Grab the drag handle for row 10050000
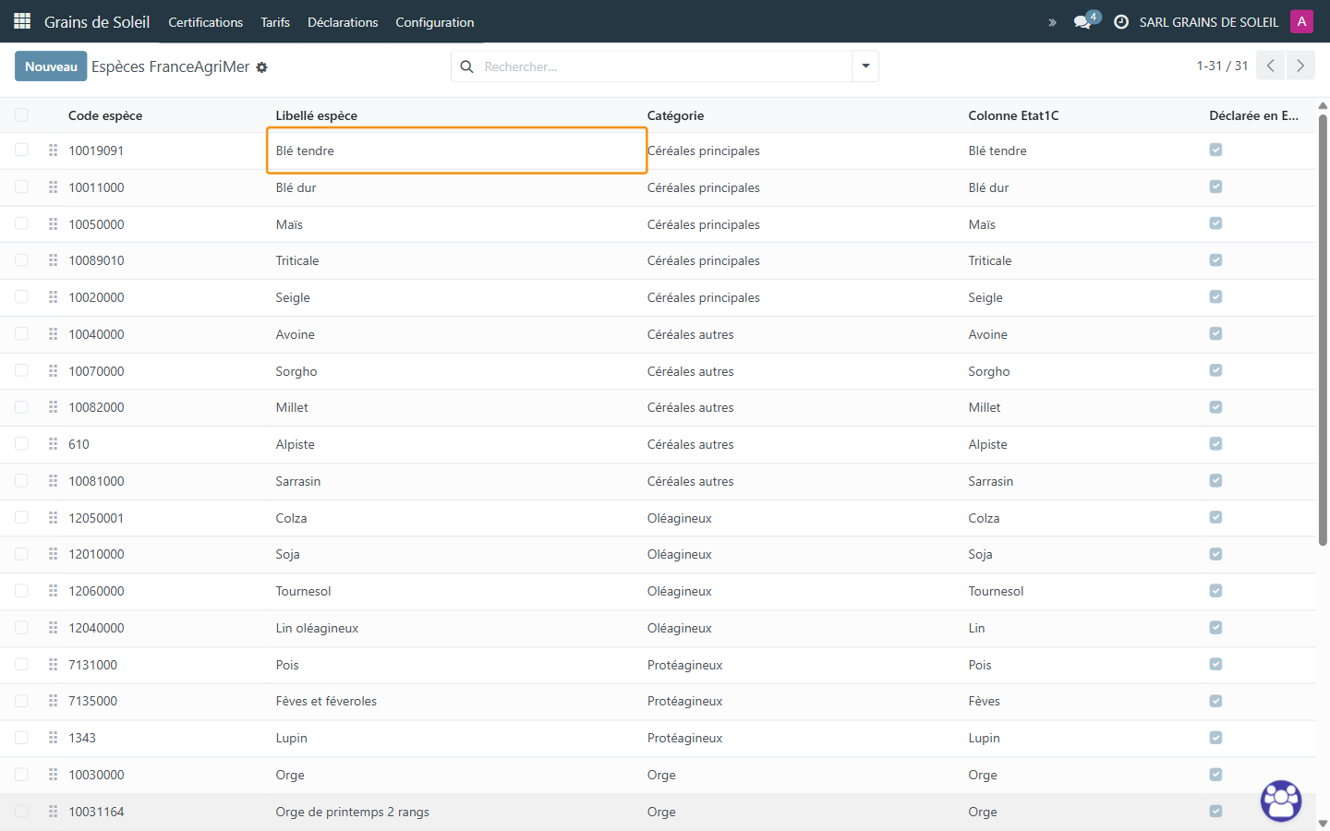 [x=53, y=224]
